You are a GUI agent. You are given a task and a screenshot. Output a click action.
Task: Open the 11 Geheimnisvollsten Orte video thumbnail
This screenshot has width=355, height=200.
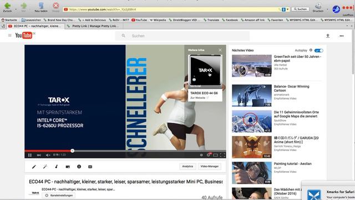click(x=252, y=121)
